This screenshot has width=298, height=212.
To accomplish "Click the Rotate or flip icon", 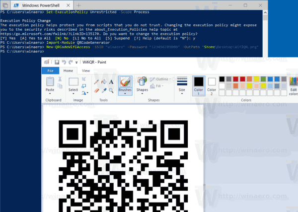I will (84, 93).
